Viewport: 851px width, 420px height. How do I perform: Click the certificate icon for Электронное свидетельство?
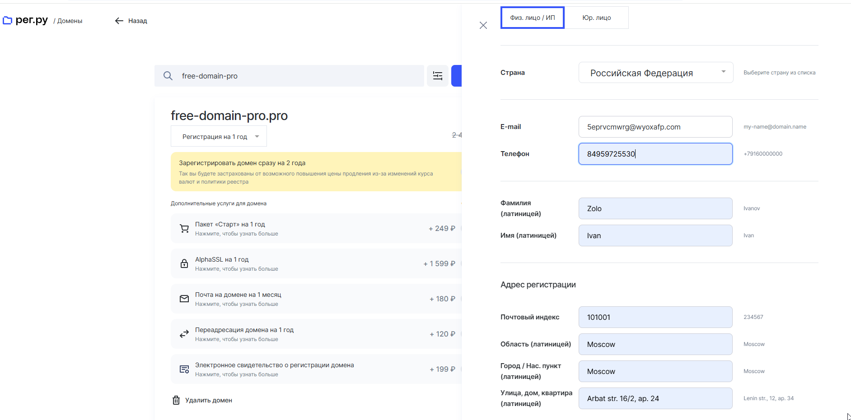(184, 369)
